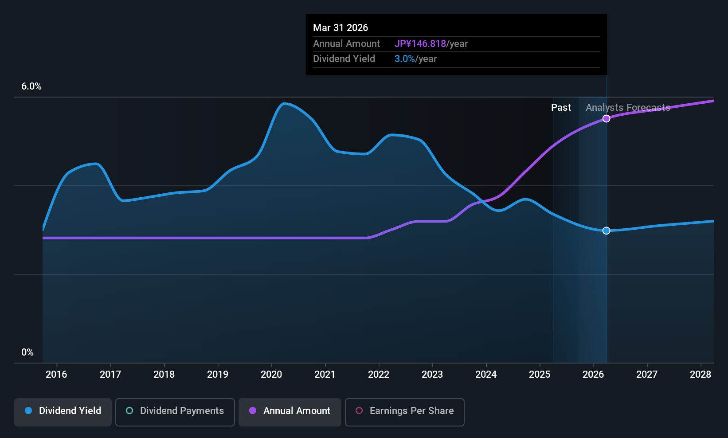Click the 2016 x-axis label
Screen dimensions: 728x438
click(x=56, y=375)
